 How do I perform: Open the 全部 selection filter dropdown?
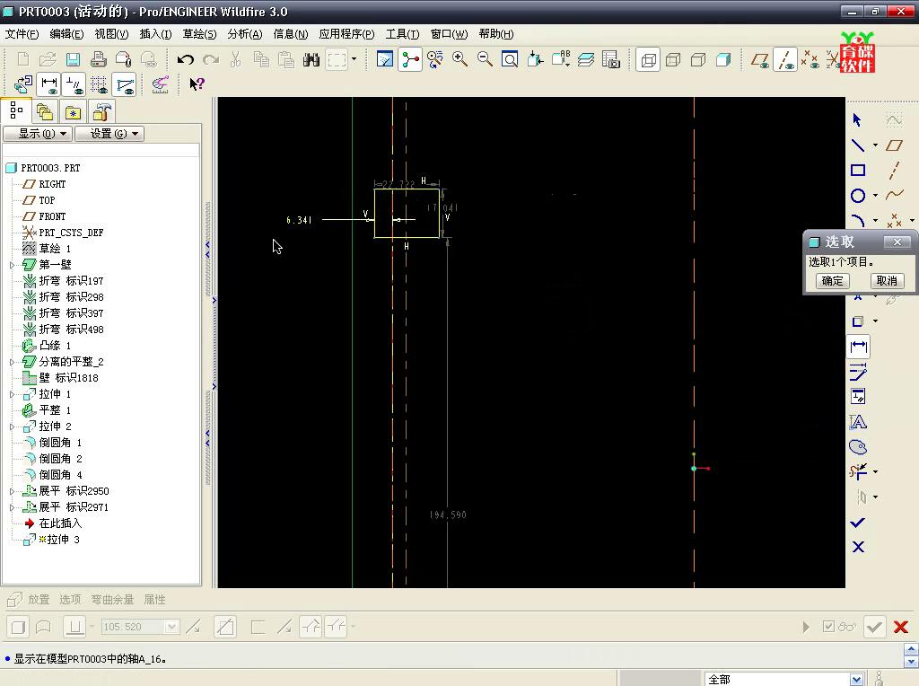point(856,679)
